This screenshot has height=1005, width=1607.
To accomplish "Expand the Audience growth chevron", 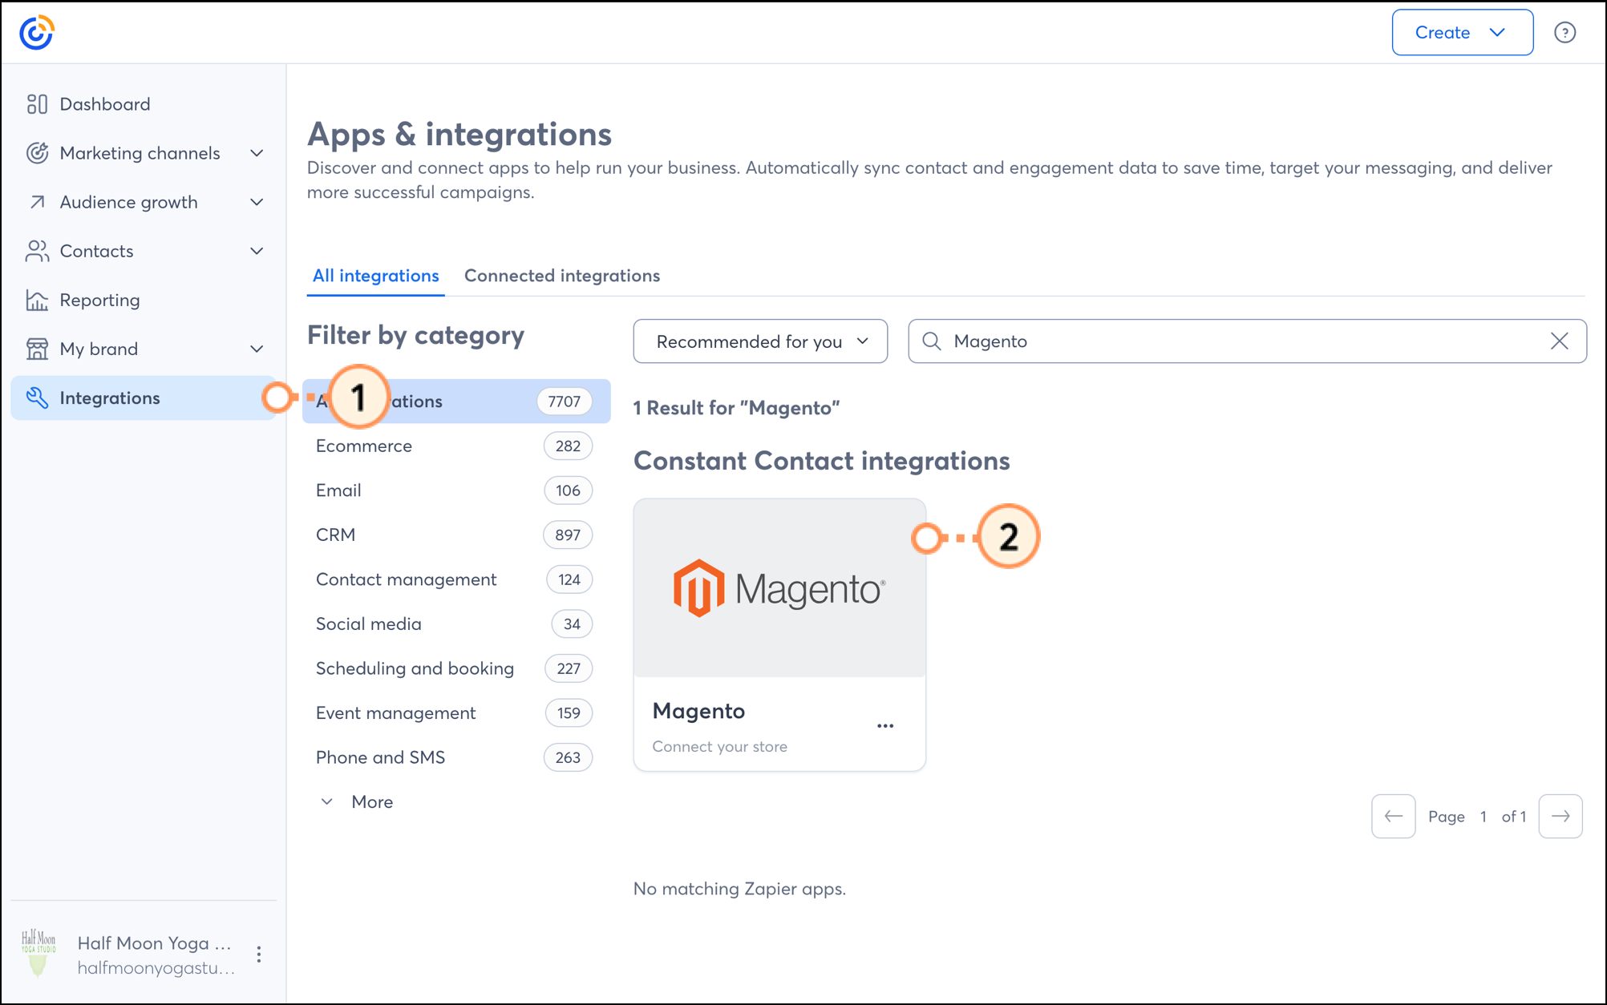I will 257,202.
